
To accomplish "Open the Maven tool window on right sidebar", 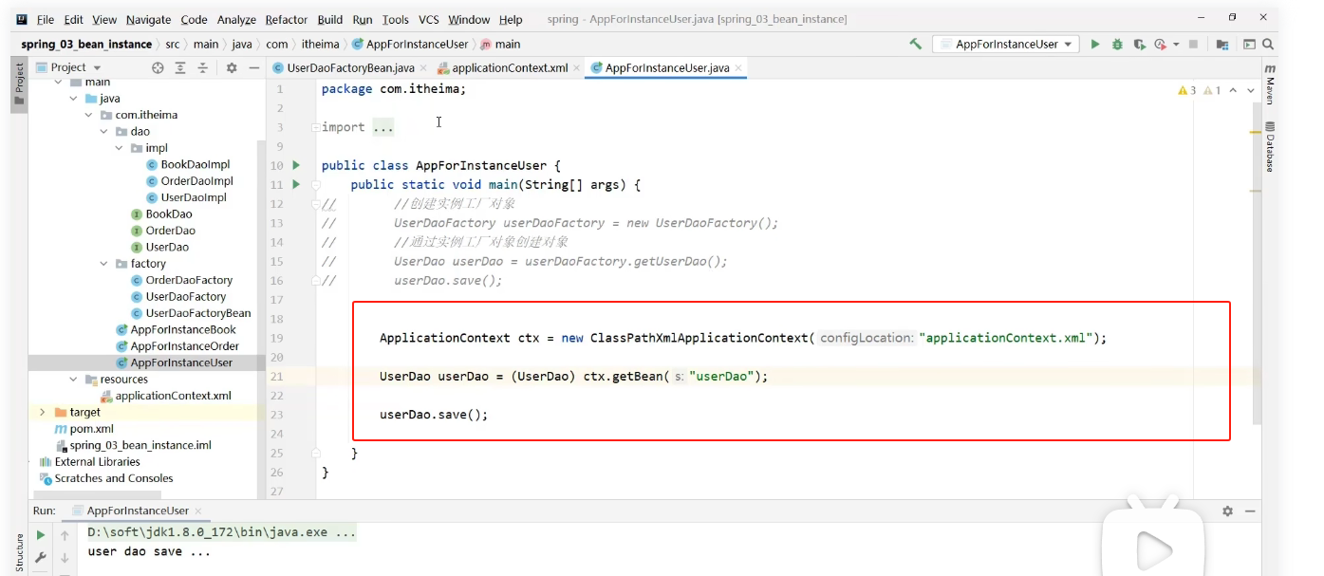I will pos(1270,84).
